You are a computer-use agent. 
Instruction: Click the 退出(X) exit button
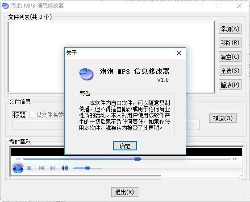tap(125, 192)
